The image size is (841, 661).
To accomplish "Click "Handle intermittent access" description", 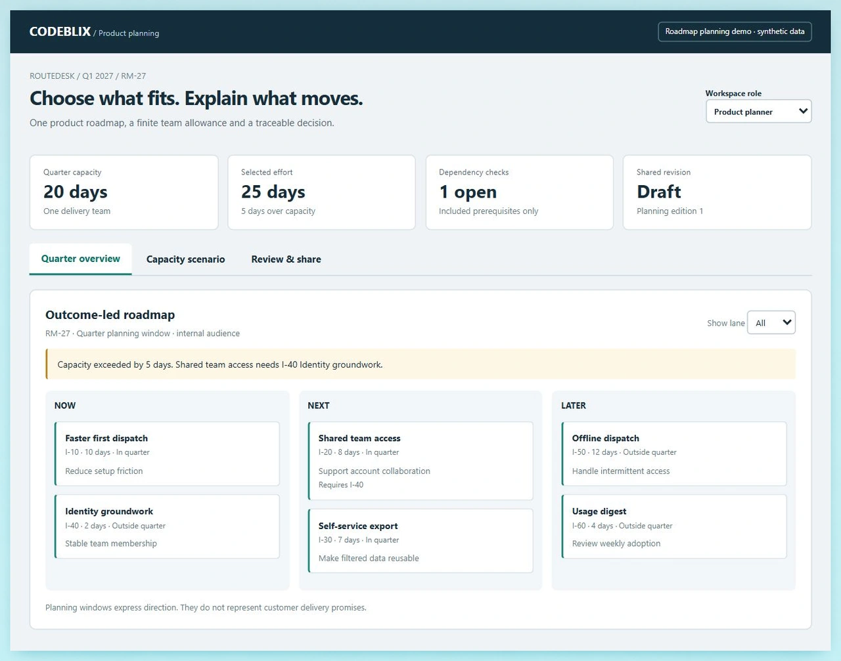I will click(621, 471).
